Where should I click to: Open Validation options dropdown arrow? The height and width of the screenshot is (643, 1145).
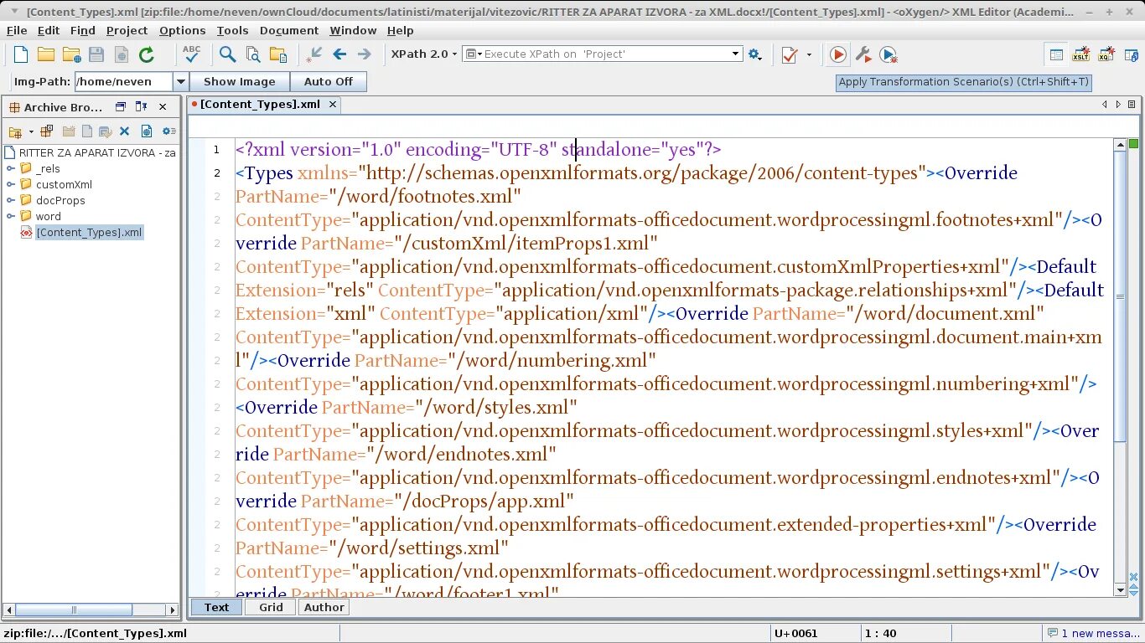809,54
